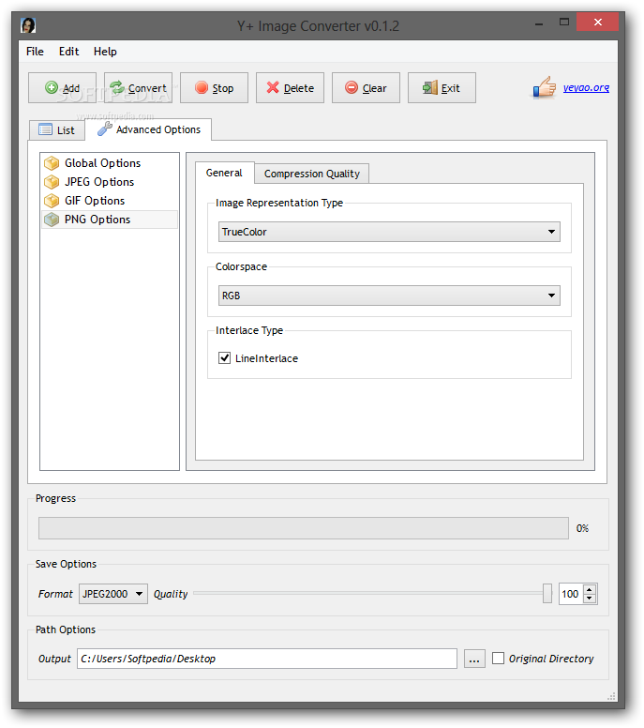Click the Exit button label
The height and width of the screenshot is (728, 644).
point(450,88)
